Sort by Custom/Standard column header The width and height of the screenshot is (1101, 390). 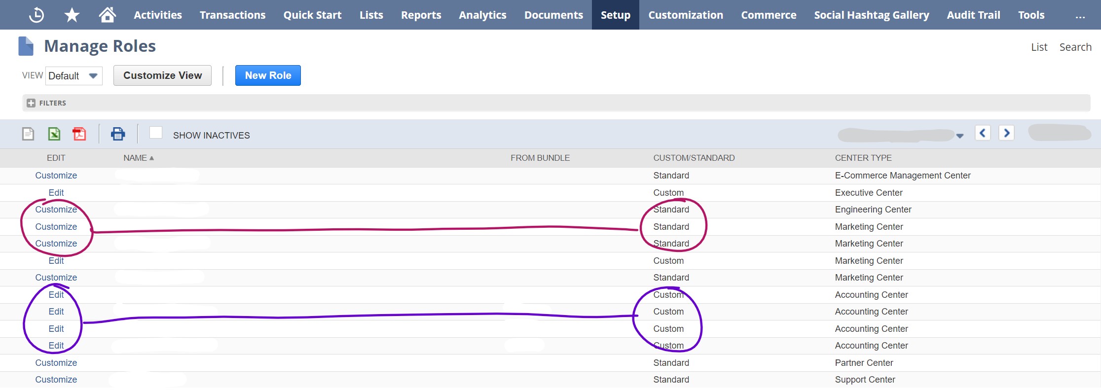tap(694, 158)
